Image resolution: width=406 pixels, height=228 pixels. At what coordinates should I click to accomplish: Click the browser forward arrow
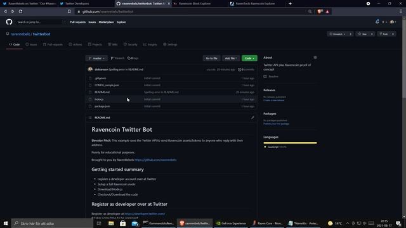click(13, 11)
